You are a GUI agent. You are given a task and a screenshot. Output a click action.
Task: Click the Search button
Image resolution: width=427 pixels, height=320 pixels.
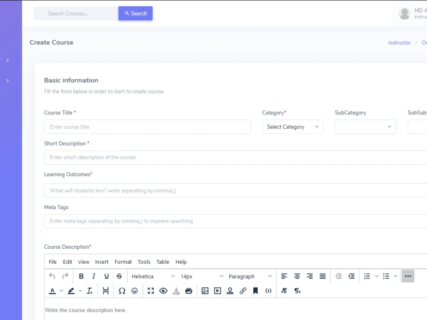pyautogui.click(x=135, y=13)
